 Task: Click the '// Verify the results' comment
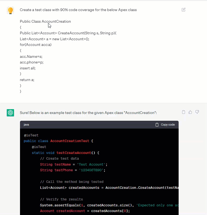[61, 199]
